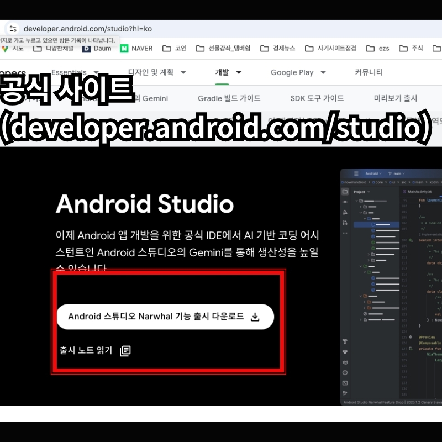Viewport: 442px width, 442px height.
Task: Open the 미리보기 출시 tab
Action: click(x=396, y=98)
